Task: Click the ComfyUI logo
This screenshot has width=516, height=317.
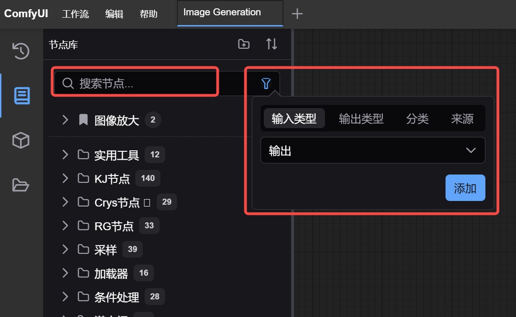Action: 26,13
